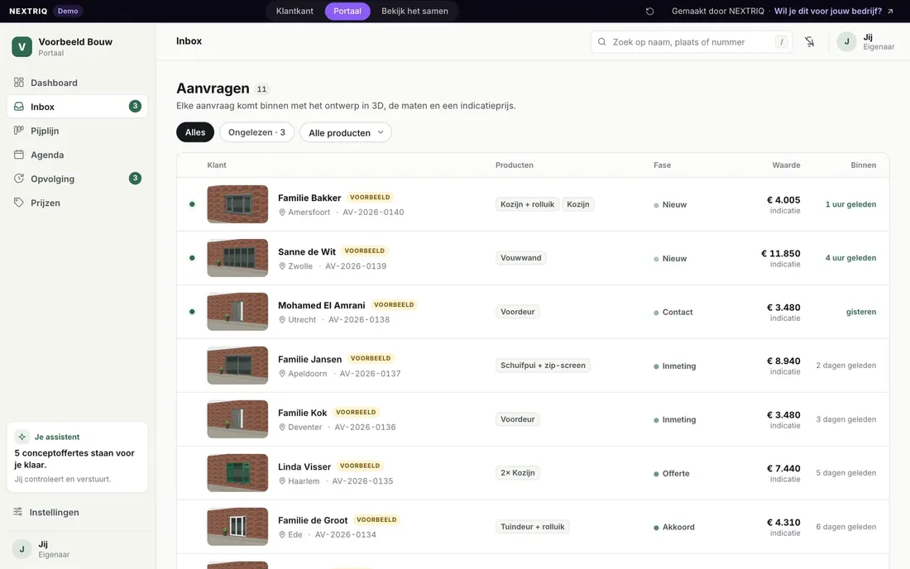
Task: Expand the Voorbeeld Bouw portal switcher
Action: 77,46
